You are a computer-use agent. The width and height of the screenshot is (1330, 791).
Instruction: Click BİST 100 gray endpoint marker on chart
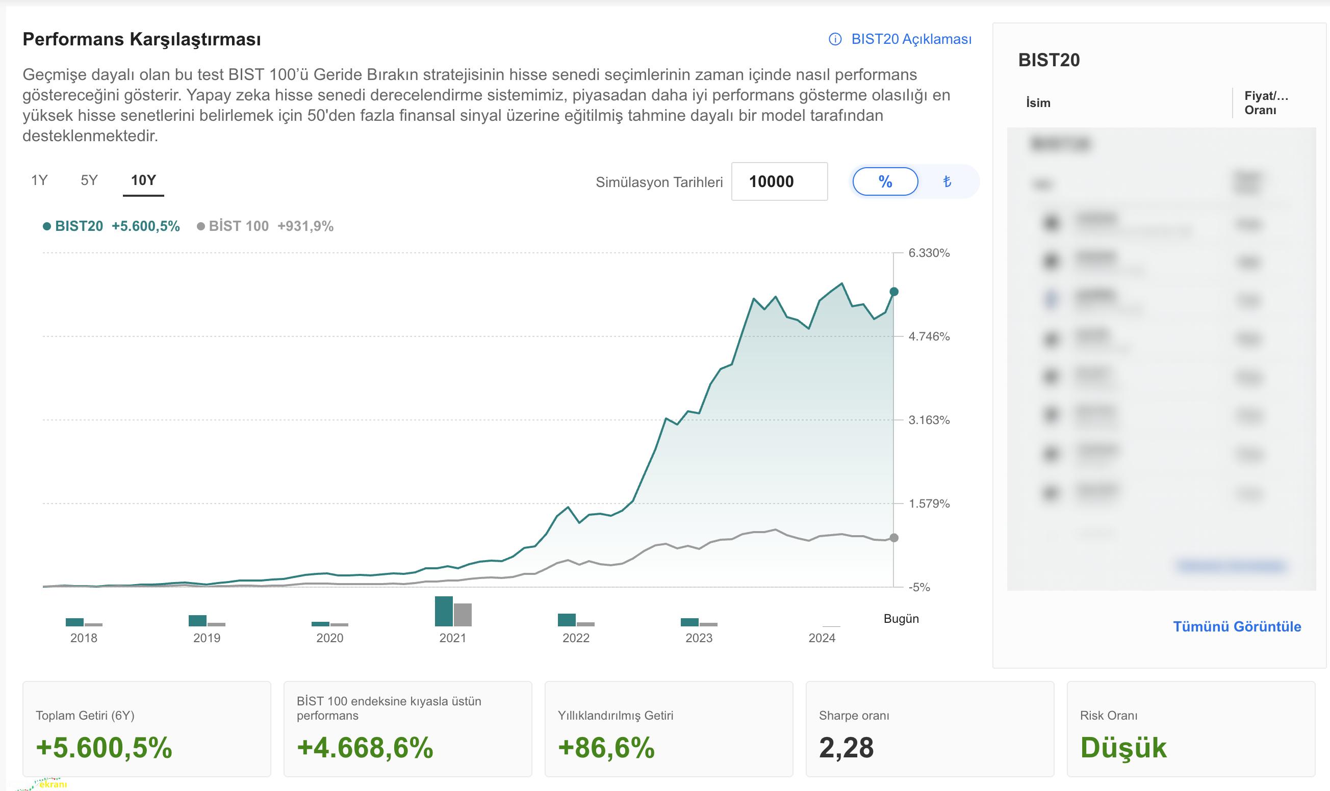coord(894,538)
